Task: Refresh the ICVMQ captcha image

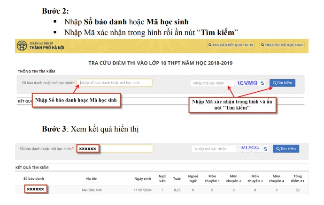Action: click(262, 83)
